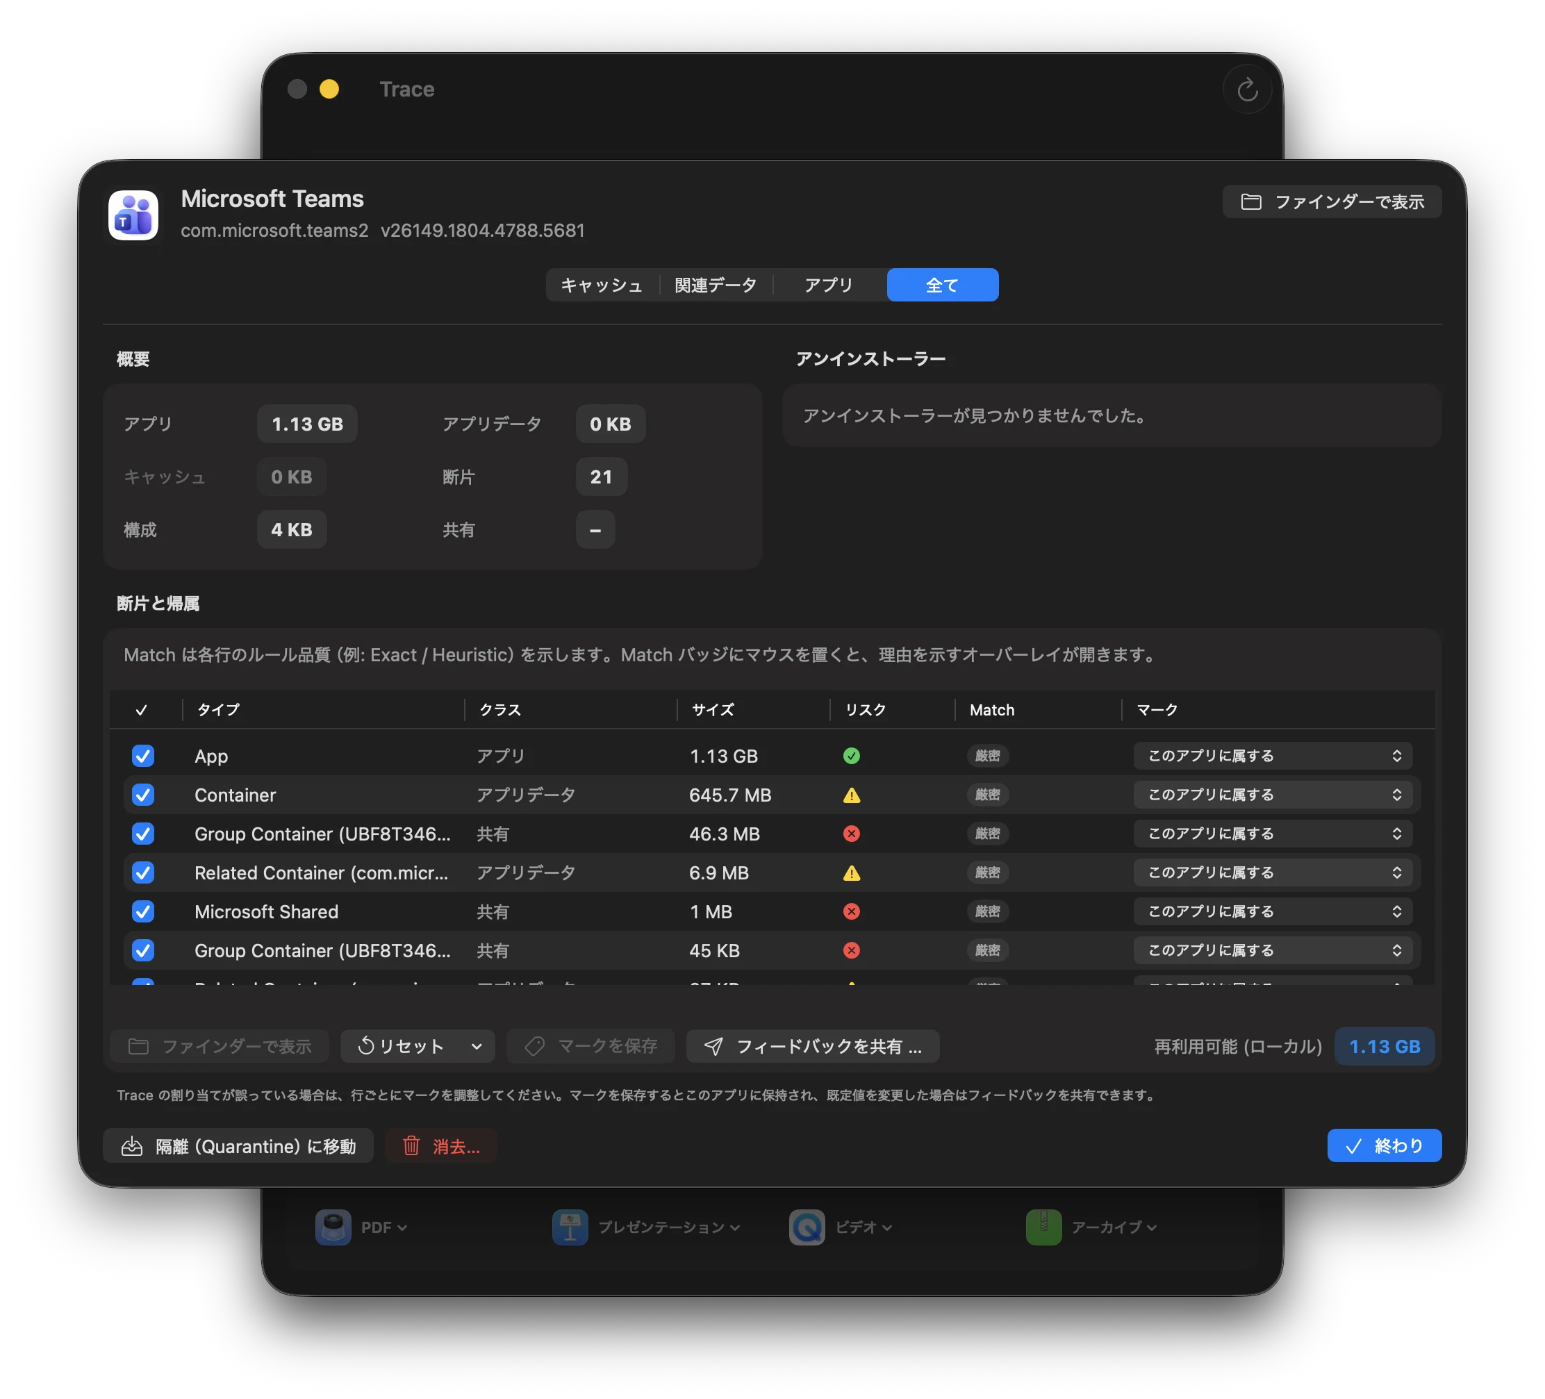
Task: Click the 1.13 GB reclaimable size badge
Action: pyautogui.click(x=1384, y=1047)
